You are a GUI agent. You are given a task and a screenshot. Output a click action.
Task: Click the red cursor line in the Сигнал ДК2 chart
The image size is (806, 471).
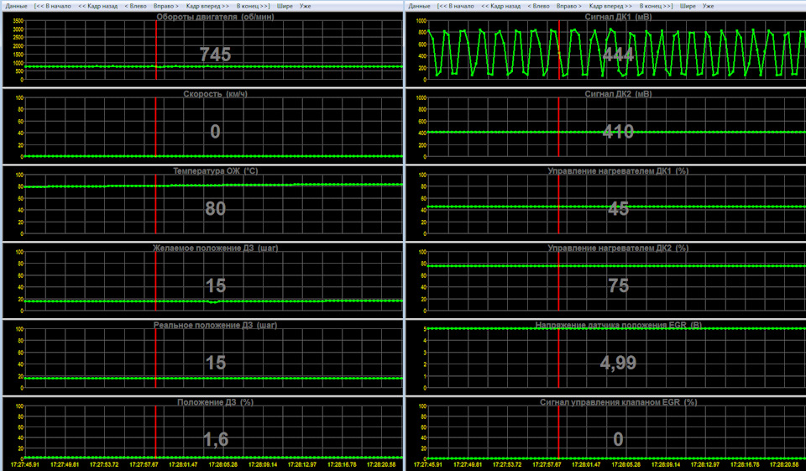[x=559, y=127]
